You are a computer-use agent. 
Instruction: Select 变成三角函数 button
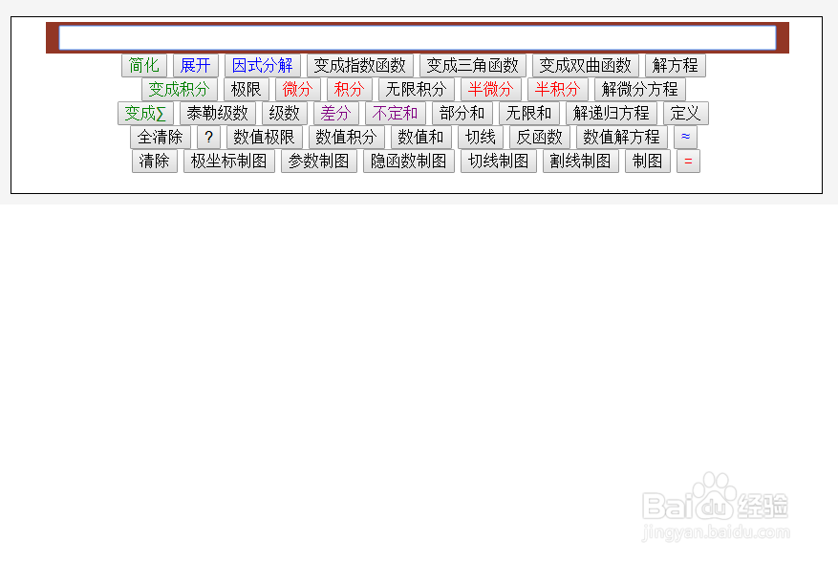tap(472, 66)
